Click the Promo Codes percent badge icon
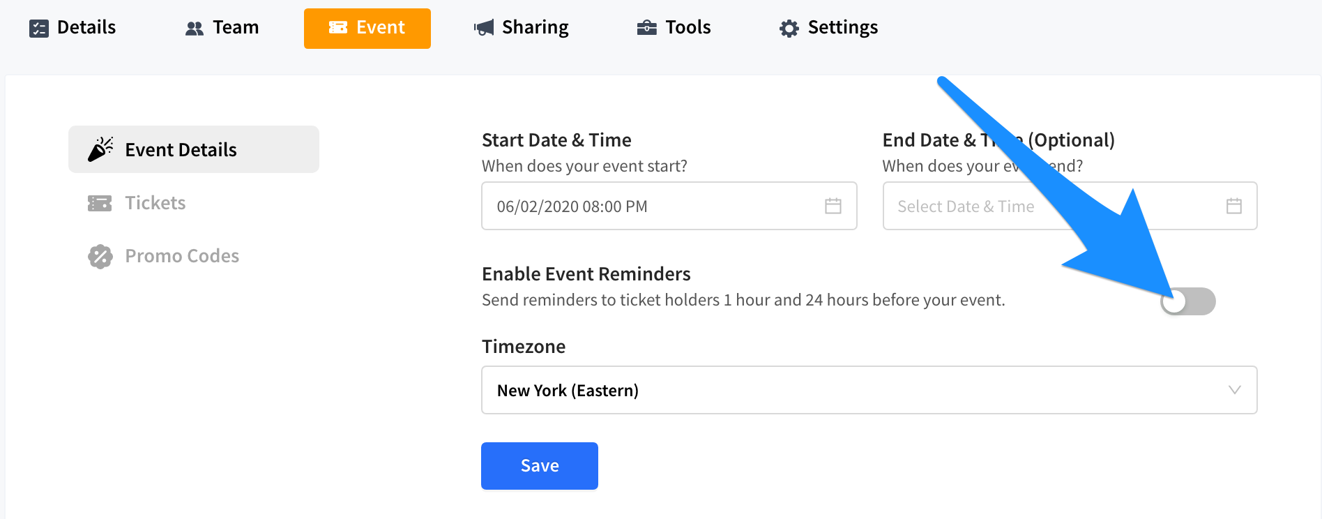Screen dimensions: 1322x519 pyautogui.click(x=100, y=257)
